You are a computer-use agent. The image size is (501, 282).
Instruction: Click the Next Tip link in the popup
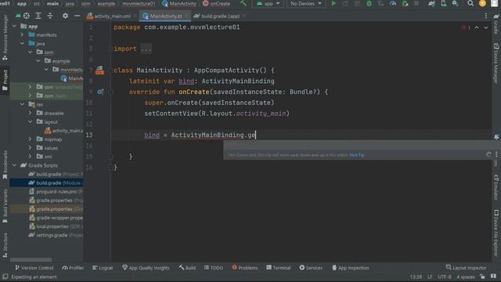point(357,155)
